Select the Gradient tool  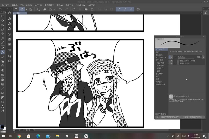[x=2, y=84]
